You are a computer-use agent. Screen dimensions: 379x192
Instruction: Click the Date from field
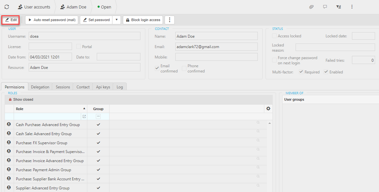click(50, 57)
